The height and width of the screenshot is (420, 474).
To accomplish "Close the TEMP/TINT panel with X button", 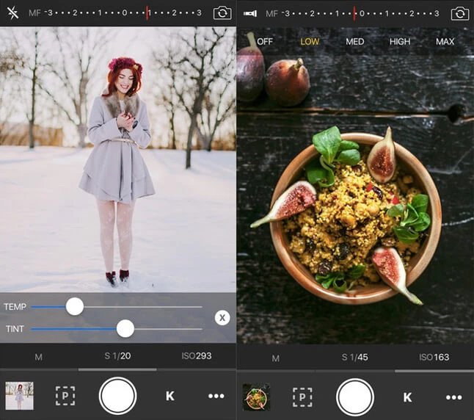I will (x=222, y=317).
